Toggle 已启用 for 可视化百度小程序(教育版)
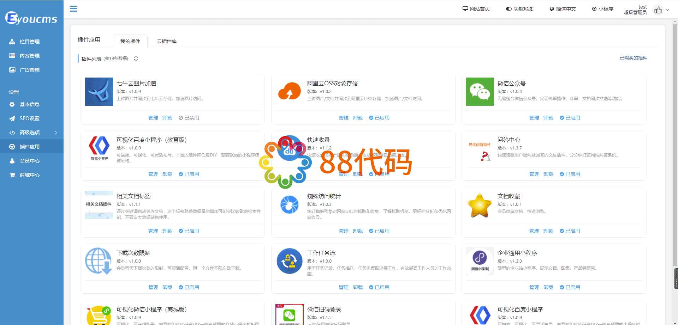This screenshot has height=325, width=678. pos(189,174)
